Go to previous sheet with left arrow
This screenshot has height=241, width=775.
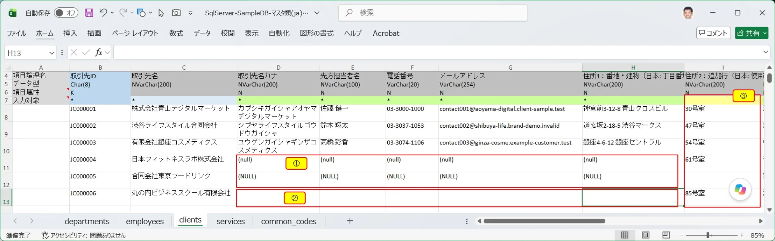point(15,221)
